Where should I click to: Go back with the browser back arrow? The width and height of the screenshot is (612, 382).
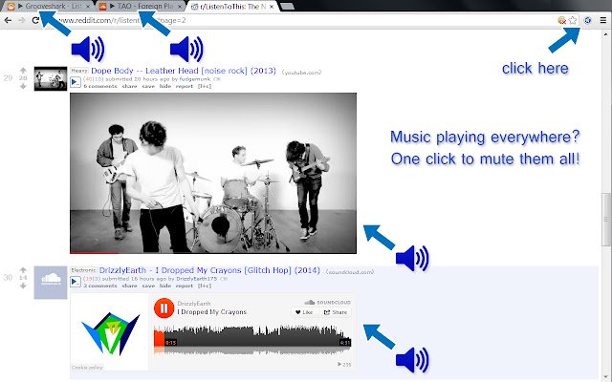click(x=8, y=20)
